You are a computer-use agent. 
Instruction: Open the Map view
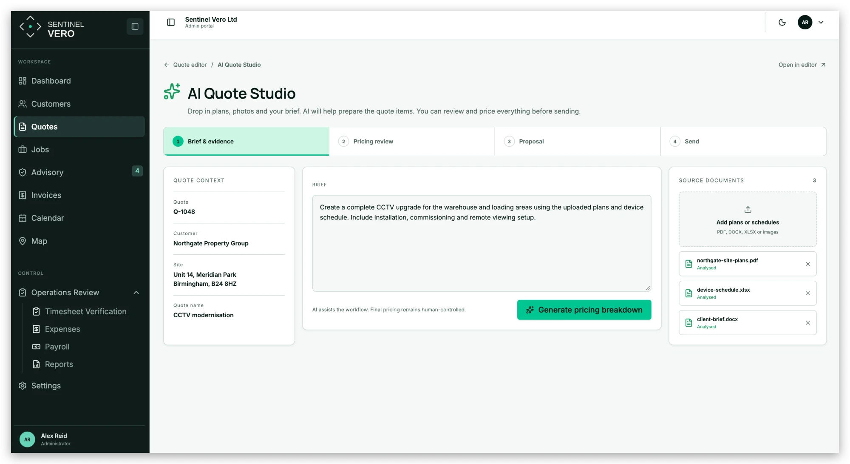tap(79, 241)
